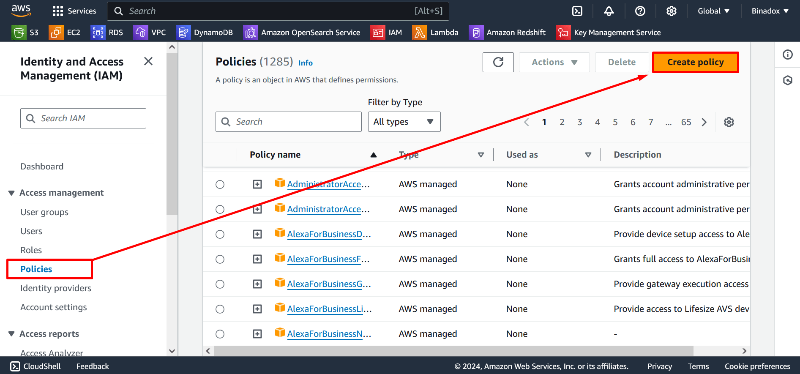
Task: Open the Services grid menu
Action: tap(74, 11)
